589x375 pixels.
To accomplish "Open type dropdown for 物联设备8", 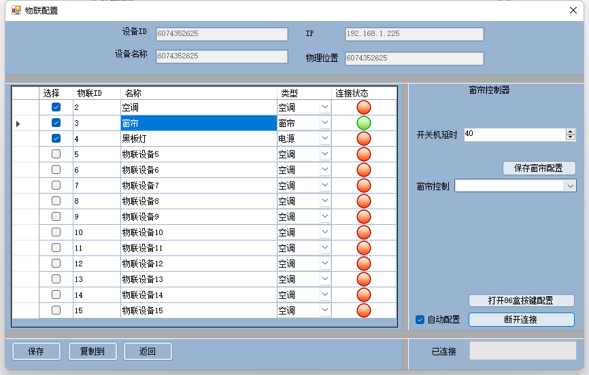I will 325,201.
